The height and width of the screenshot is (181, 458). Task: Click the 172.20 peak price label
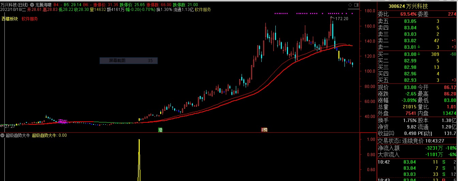[341, 18]
